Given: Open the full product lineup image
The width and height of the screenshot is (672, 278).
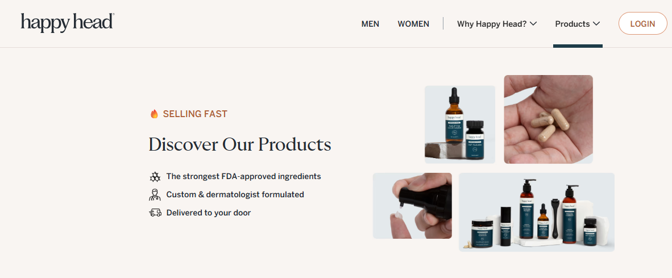Looking at the screenshot, I should pyautogui.click(x=537, y=212).
